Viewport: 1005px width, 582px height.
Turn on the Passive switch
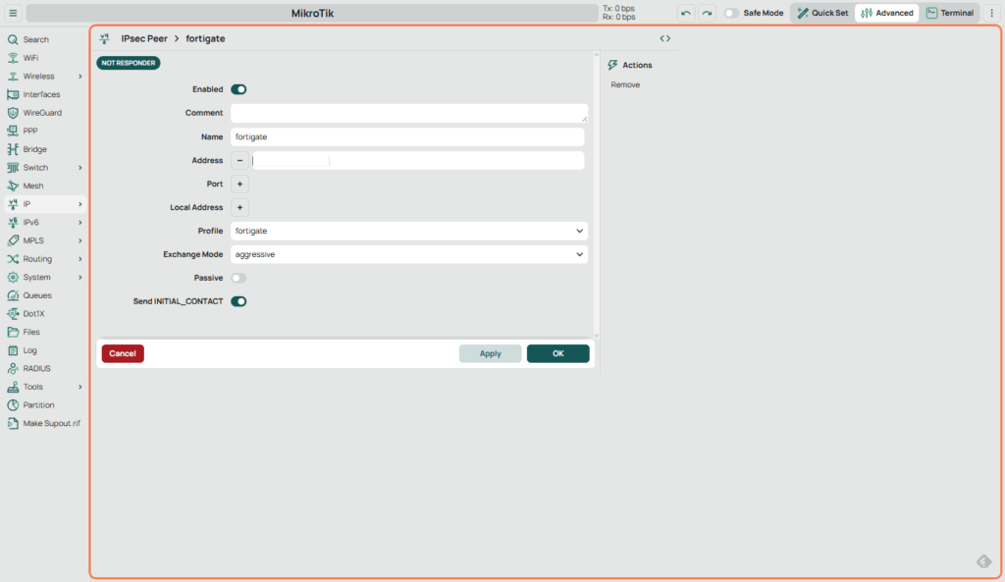tap(238, 278)
